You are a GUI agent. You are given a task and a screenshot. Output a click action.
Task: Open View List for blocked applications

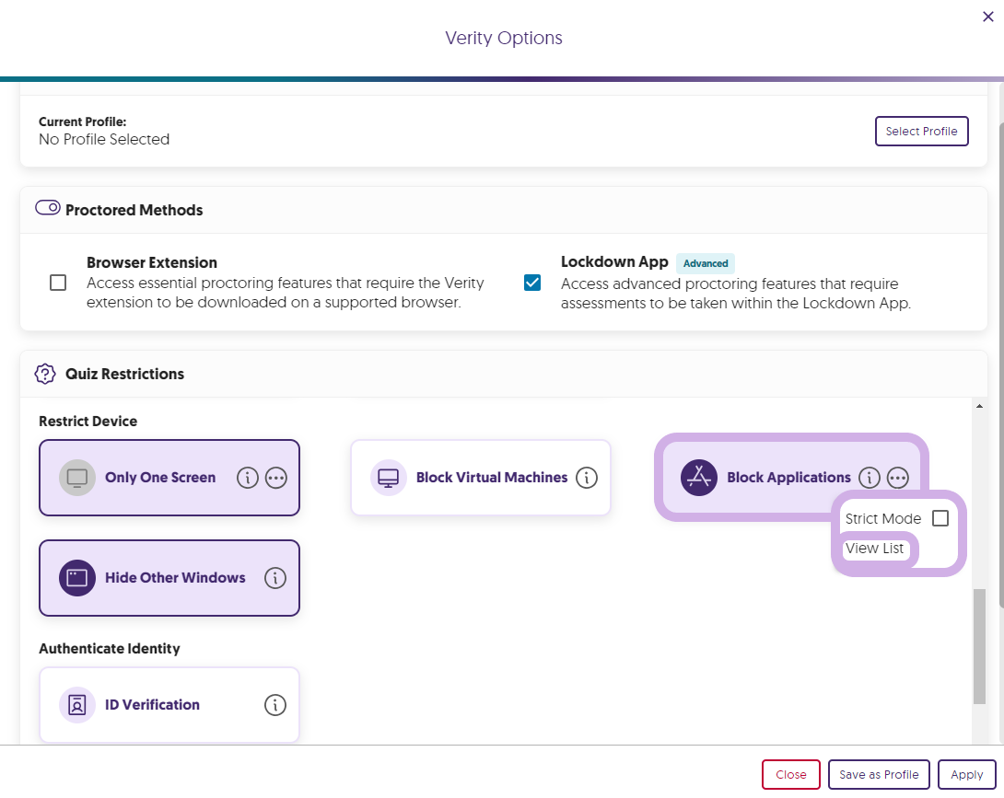point(874,549)
